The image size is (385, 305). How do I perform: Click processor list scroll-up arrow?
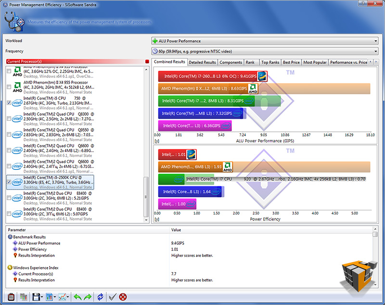(x=146, y=70)
